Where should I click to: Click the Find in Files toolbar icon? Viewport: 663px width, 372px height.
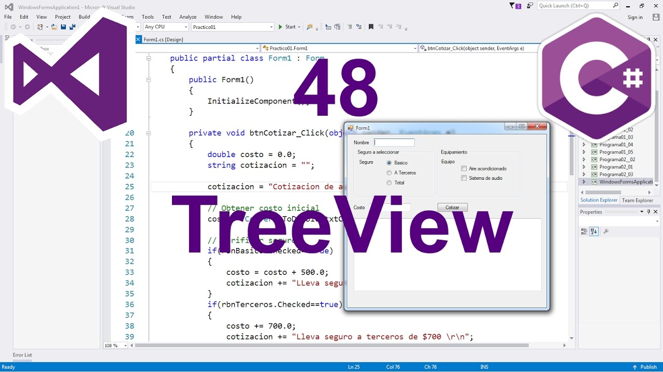(310, 27)
